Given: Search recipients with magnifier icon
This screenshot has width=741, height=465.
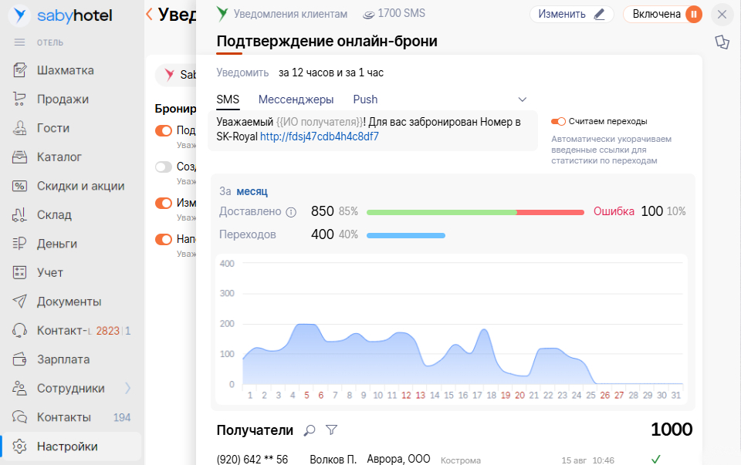Looking at the screenshot, I should [x=310, y=430].
